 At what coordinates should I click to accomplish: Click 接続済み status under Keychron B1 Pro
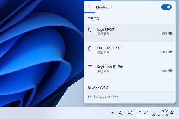pos(103,71)
